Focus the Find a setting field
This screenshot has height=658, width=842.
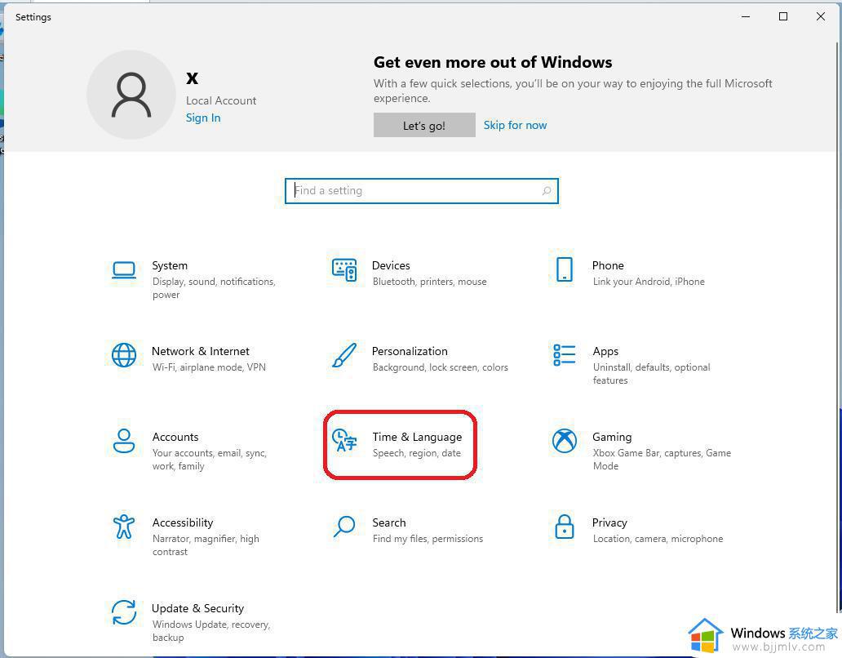422,191
